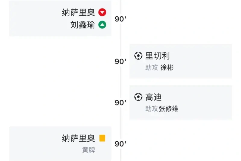Click the red substitution-off arrow icon

(102, 12)
